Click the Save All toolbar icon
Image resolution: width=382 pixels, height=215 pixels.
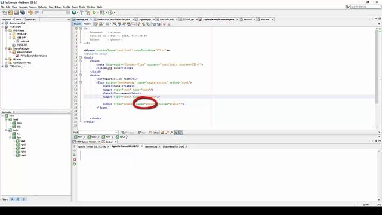click(23, 13)
